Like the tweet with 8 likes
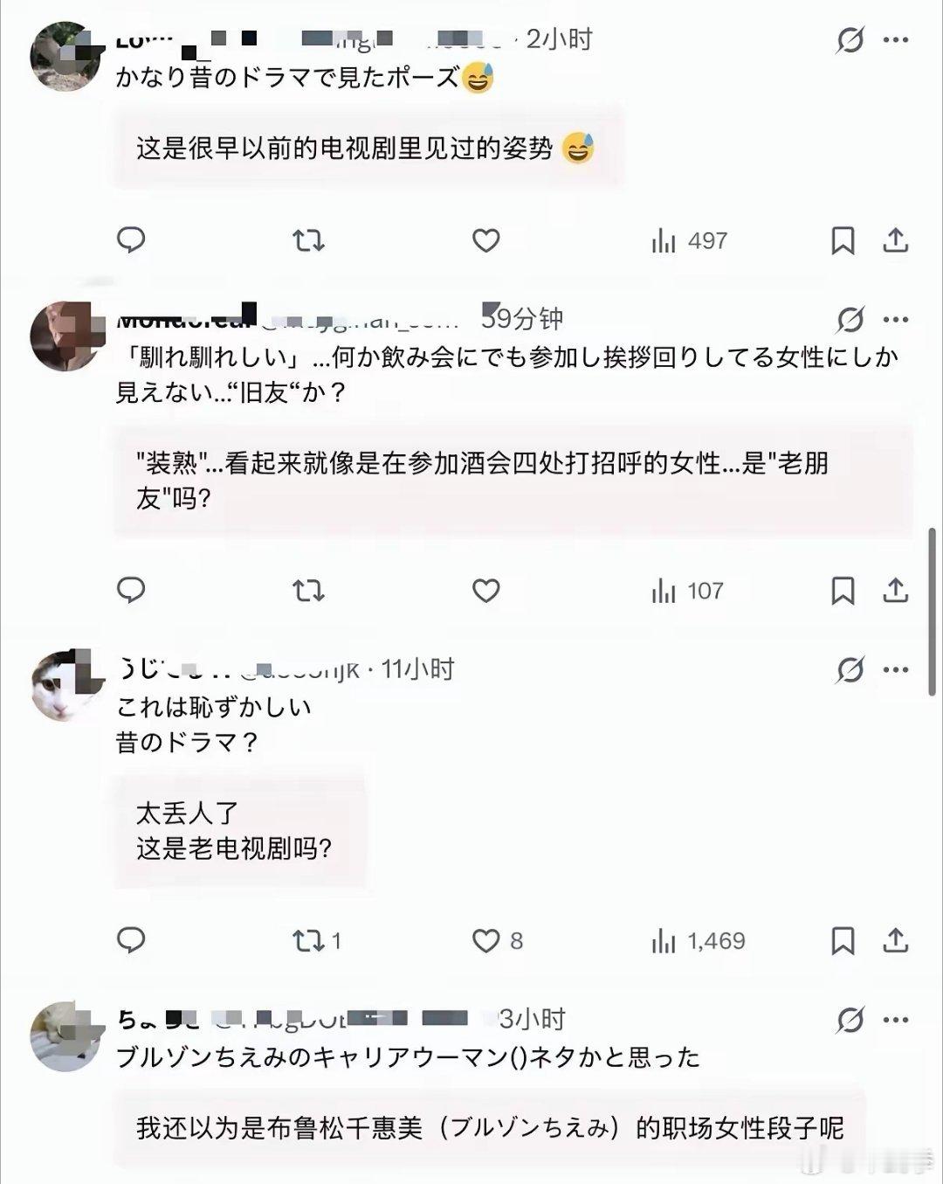The image size is (943, 1184). pyautogui.click(x=498, y=941)
